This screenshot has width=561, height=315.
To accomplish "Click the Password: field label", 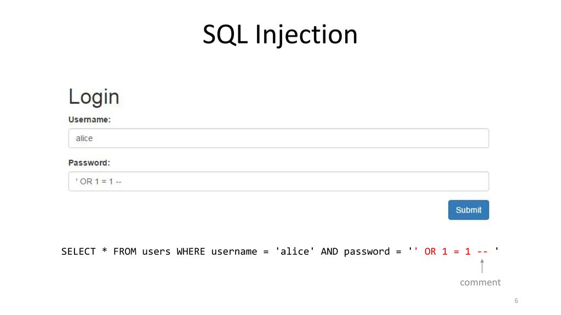I will (x=89, y=163).
